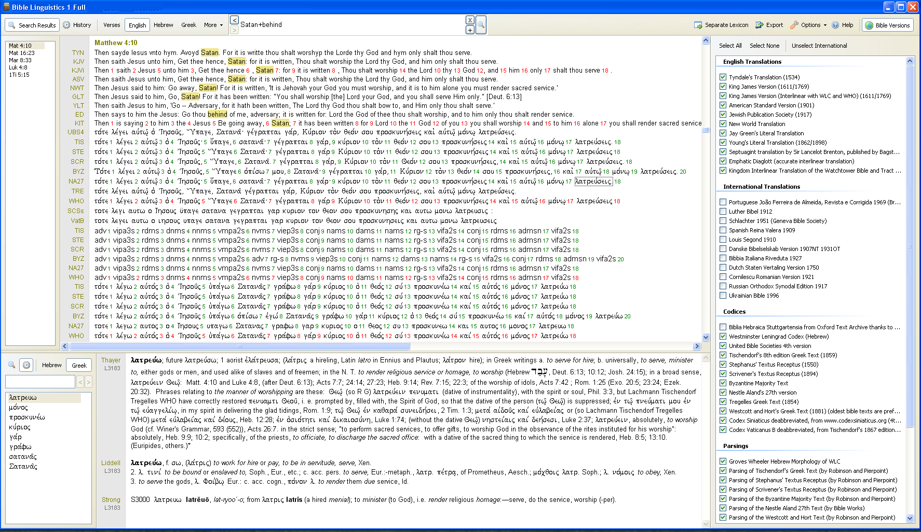The height and width of the screenshot is (532, 921).
Task: Clear the search with the X button
Action: pyautogui.click(x=469, y=20)
